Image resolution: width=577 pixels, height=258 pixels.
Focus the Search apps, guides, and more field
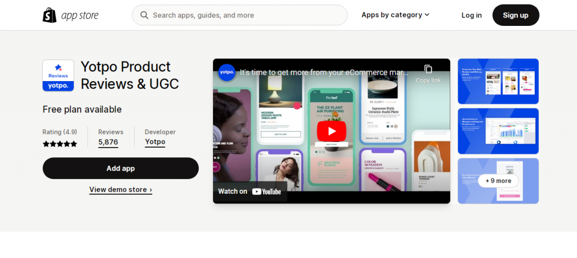click(x=239, y=15)
